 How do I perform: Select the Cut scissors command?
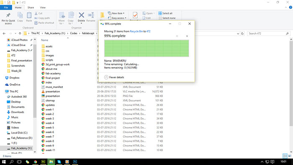tap(39, 13)
